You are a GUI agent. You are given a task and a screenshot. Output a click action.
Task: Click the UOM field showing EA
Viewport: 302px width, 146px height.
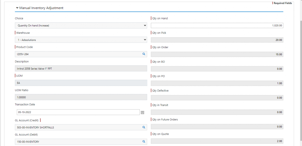coord(81,83)
